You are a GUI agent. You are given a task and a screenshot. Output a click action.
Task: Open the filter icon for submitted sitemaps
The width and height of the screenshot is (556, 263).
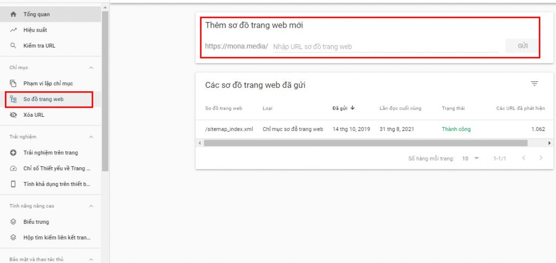(534, 84)
